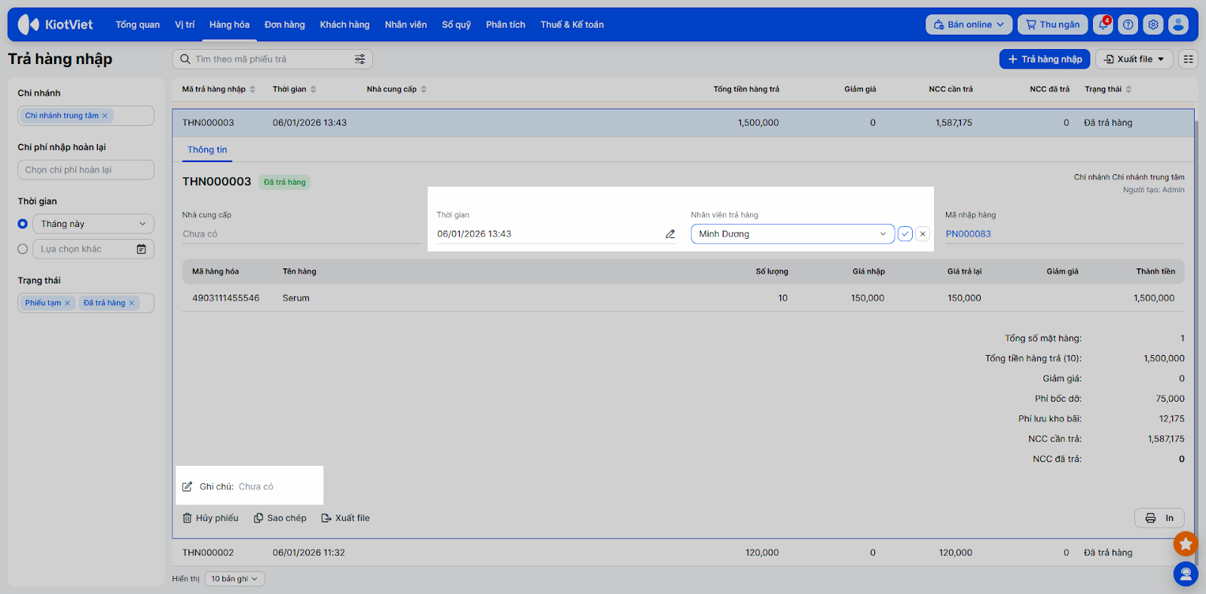This screenshot has width=1206, height=594.
Task: Open the 'Bán online' dropdown
Action: coord(969,25)
